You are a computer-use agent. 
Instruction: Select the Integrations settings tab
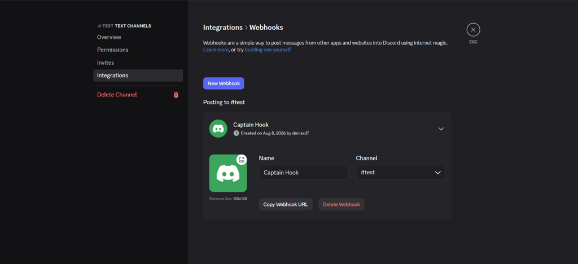point(138,76)
